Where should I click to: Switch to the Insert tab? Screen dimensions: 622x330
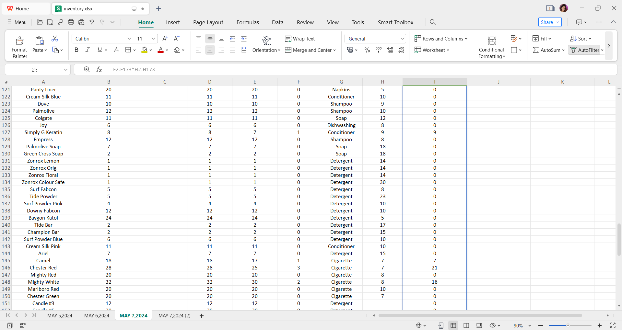(173, 22)
